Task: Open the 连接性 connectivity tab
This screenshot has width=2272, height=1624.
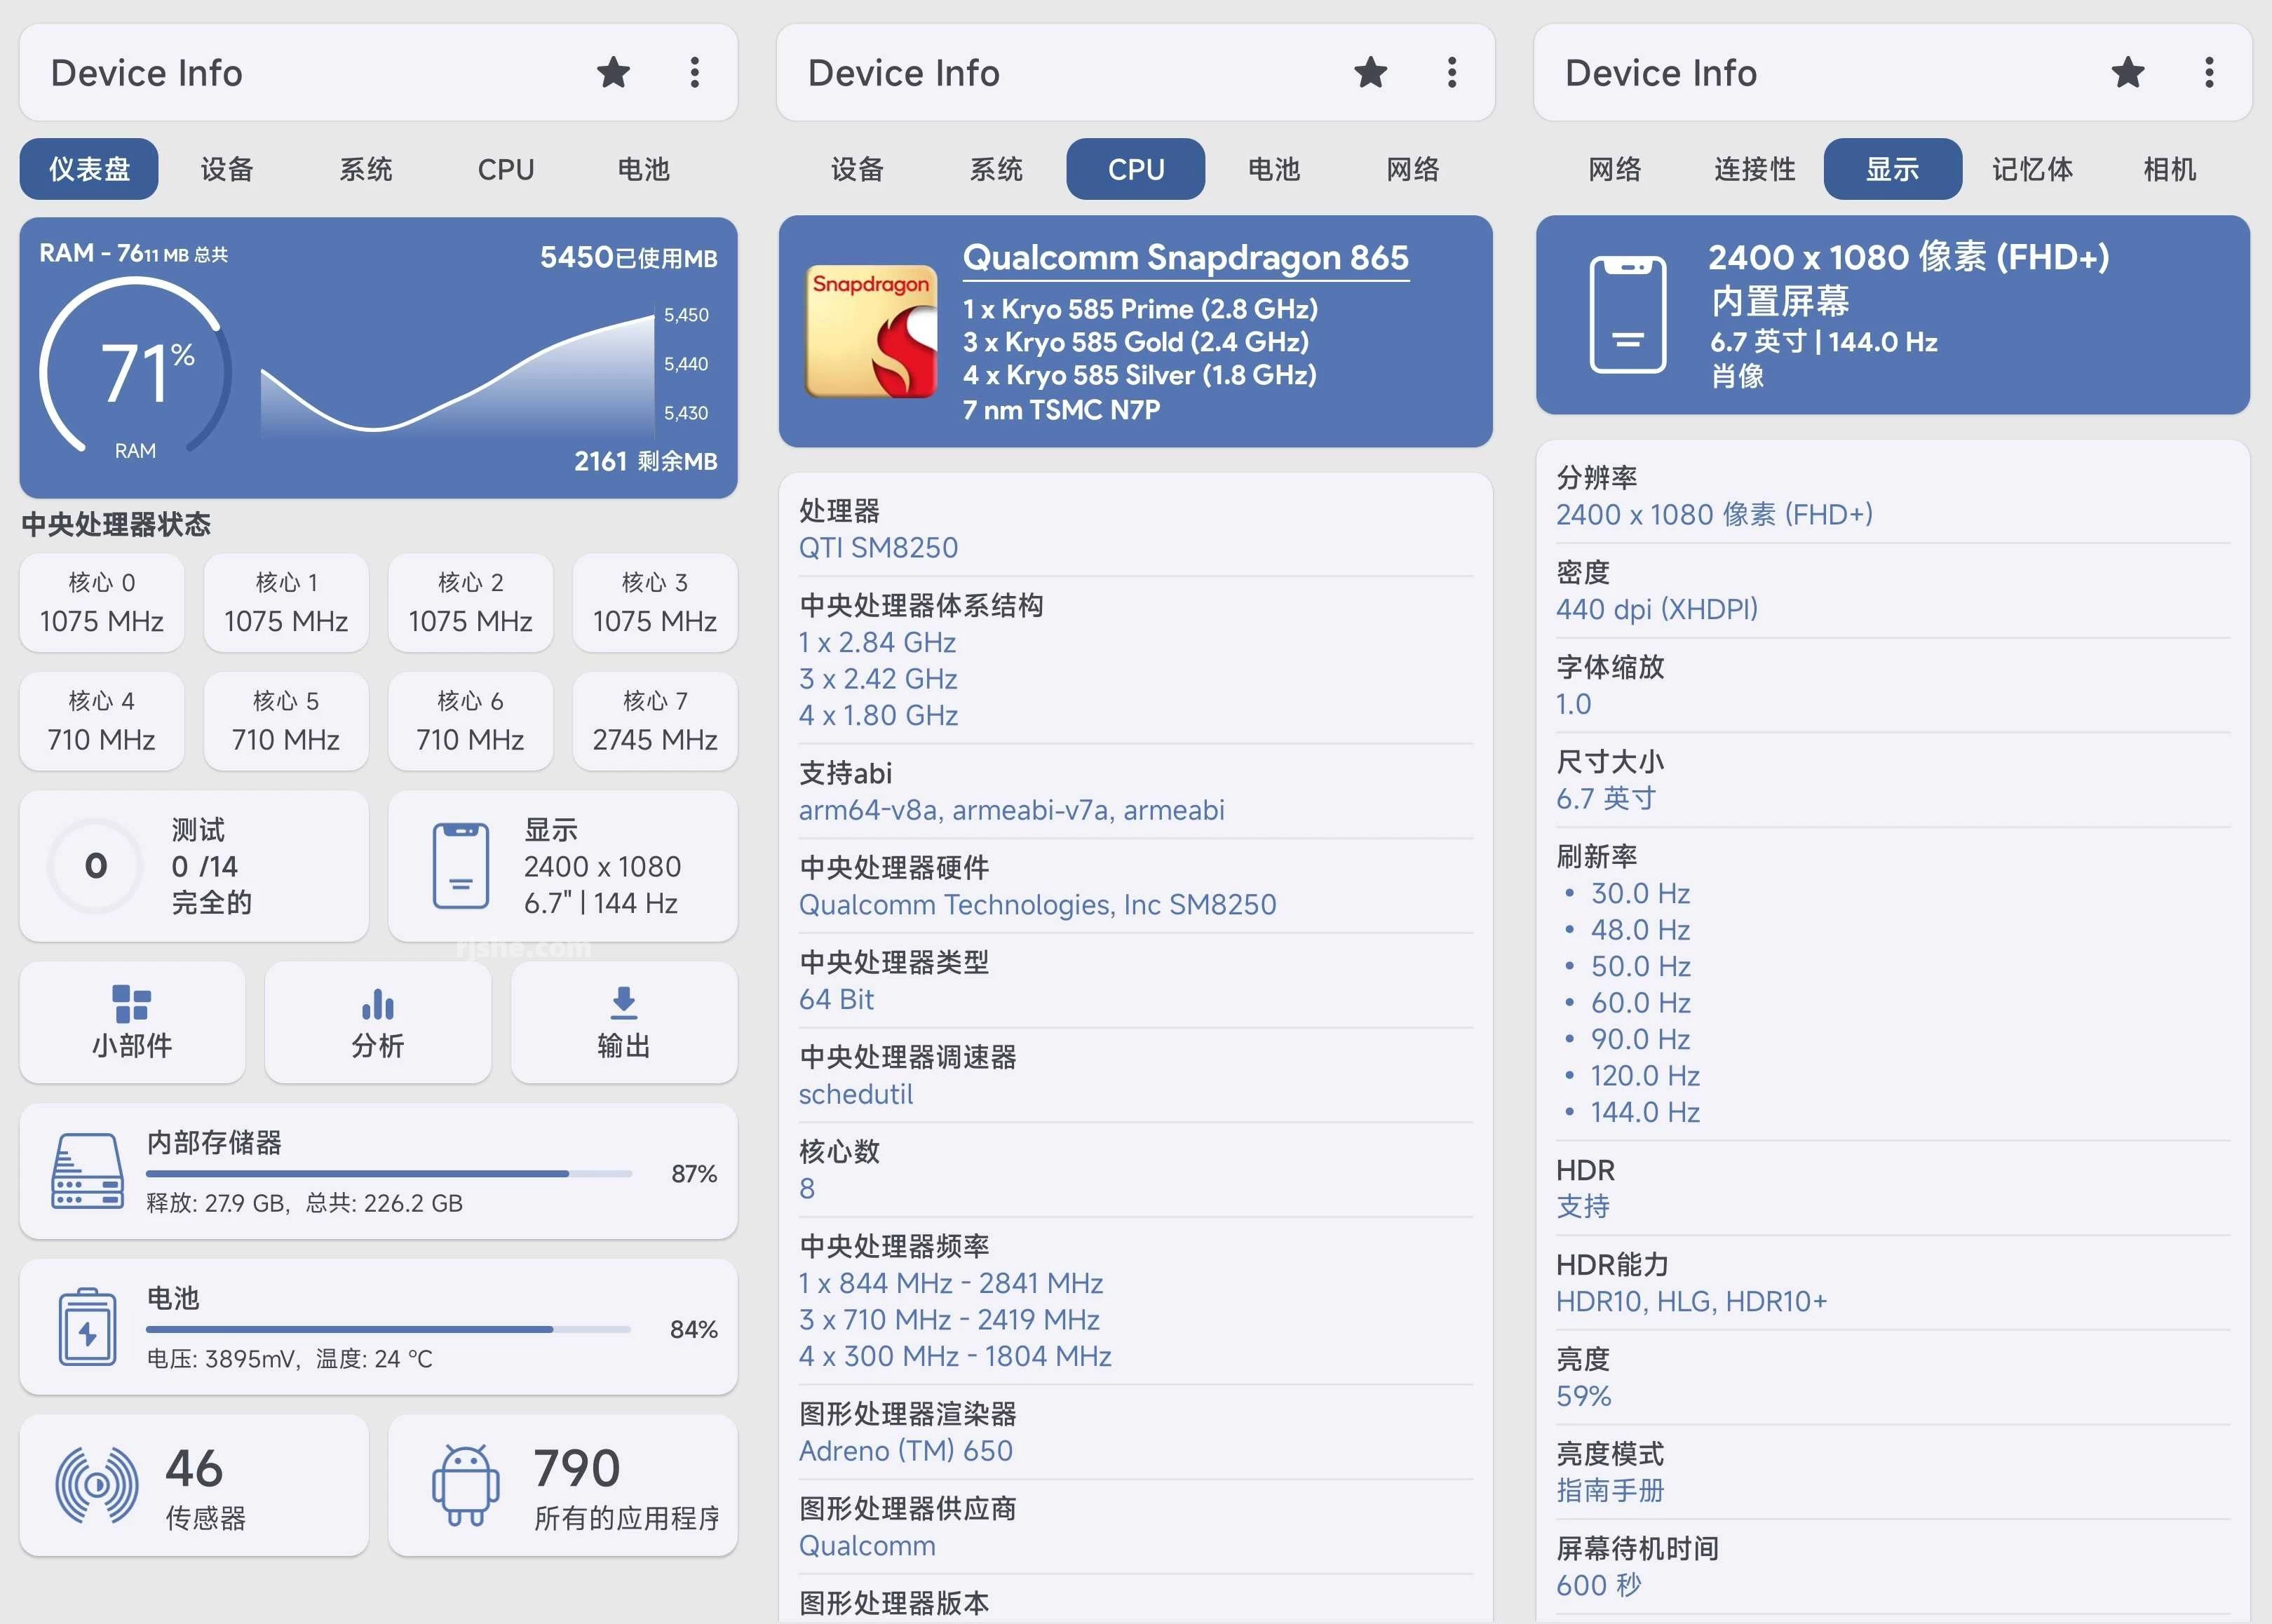Action: (1754, 169)
